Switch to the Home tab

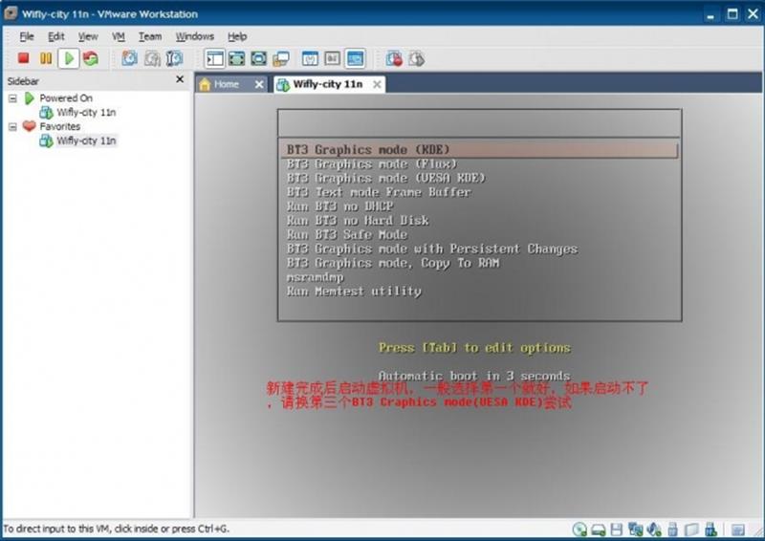click(x=226, y=84)
